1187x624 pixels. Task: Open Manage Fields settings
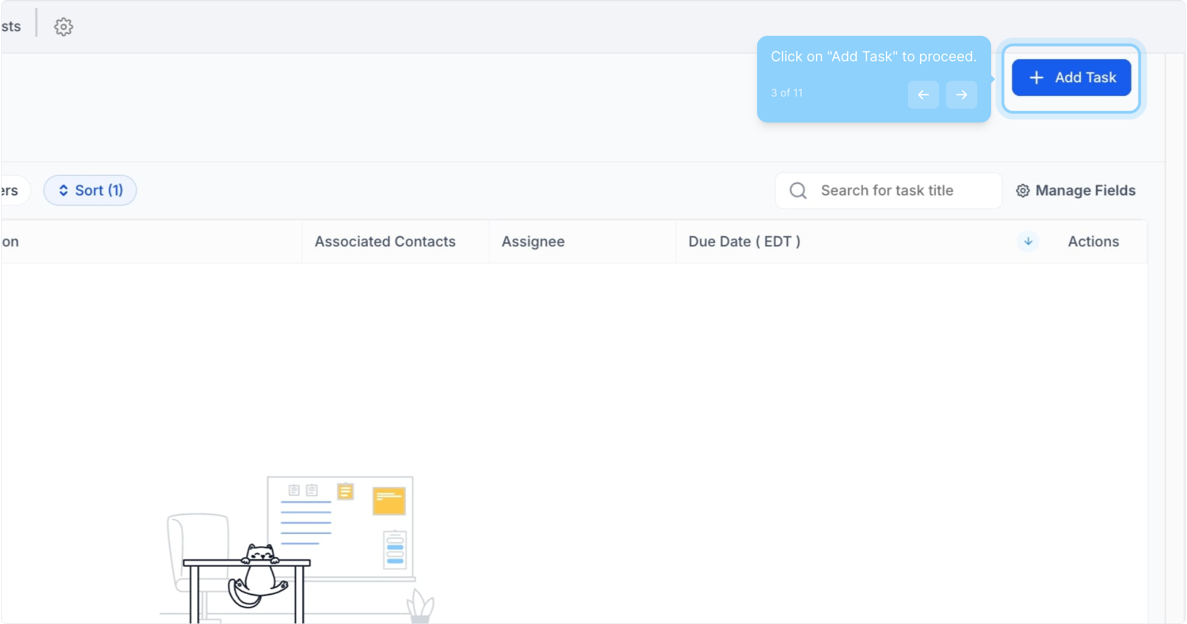(x=1085, y=190)
